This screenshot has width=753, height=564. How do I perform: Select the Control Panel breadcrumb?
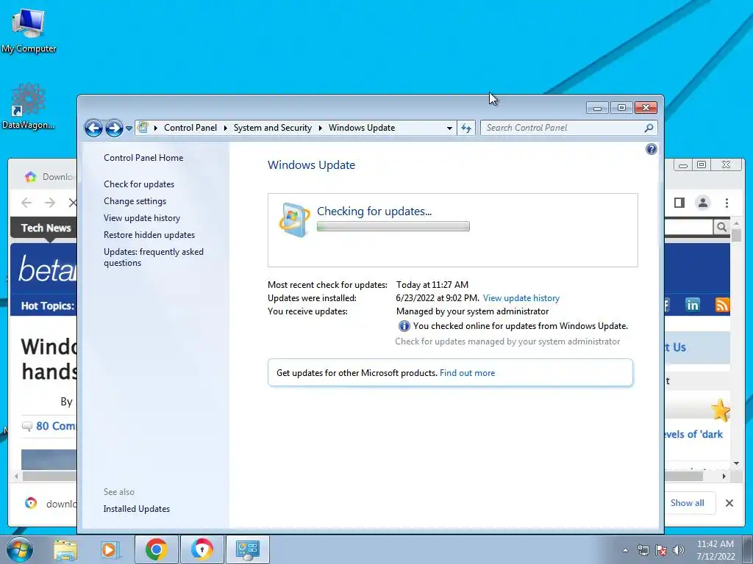pos(190,128)
